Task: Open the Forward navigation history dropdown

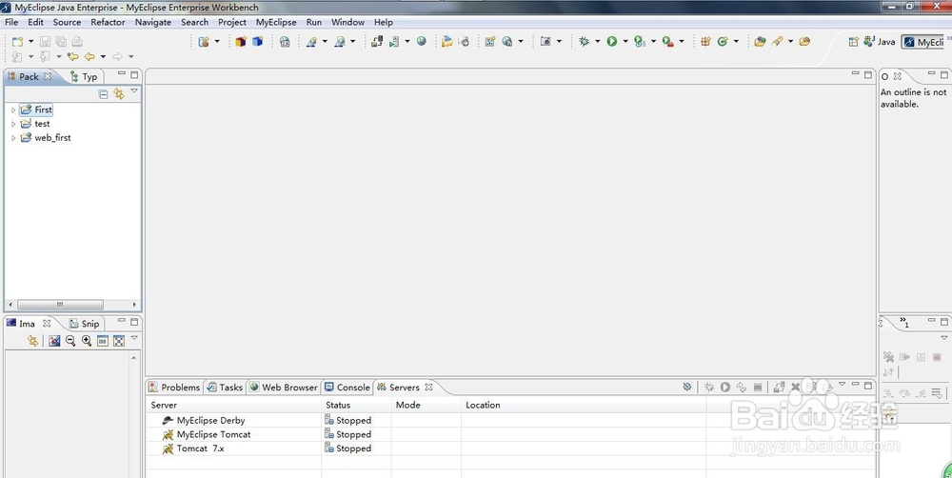Action: [130, 56]
